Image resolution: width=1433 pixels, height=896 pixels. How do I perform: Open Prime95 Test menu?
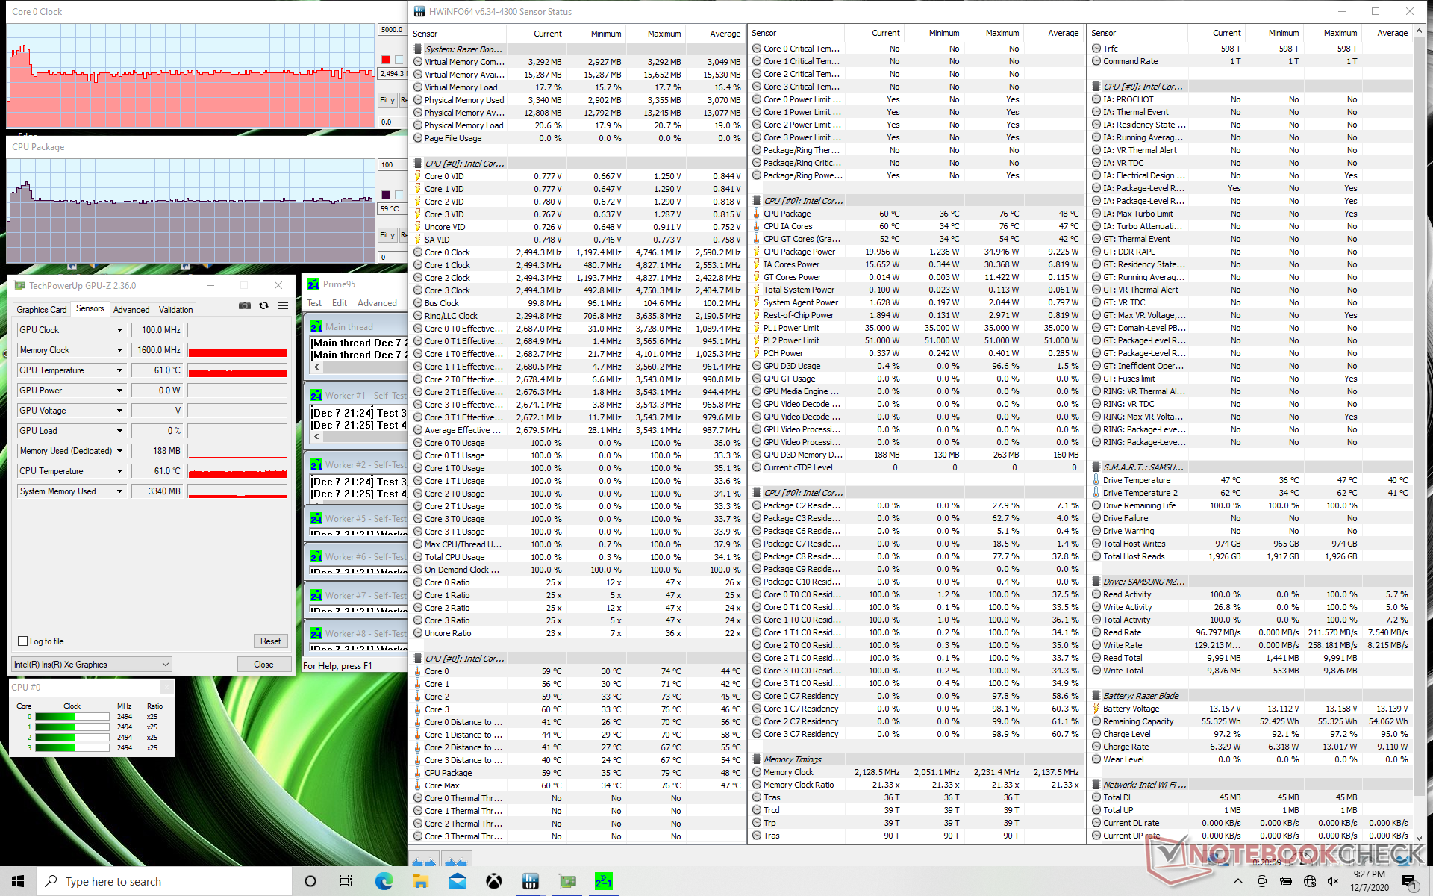click(x=314, y=303)
